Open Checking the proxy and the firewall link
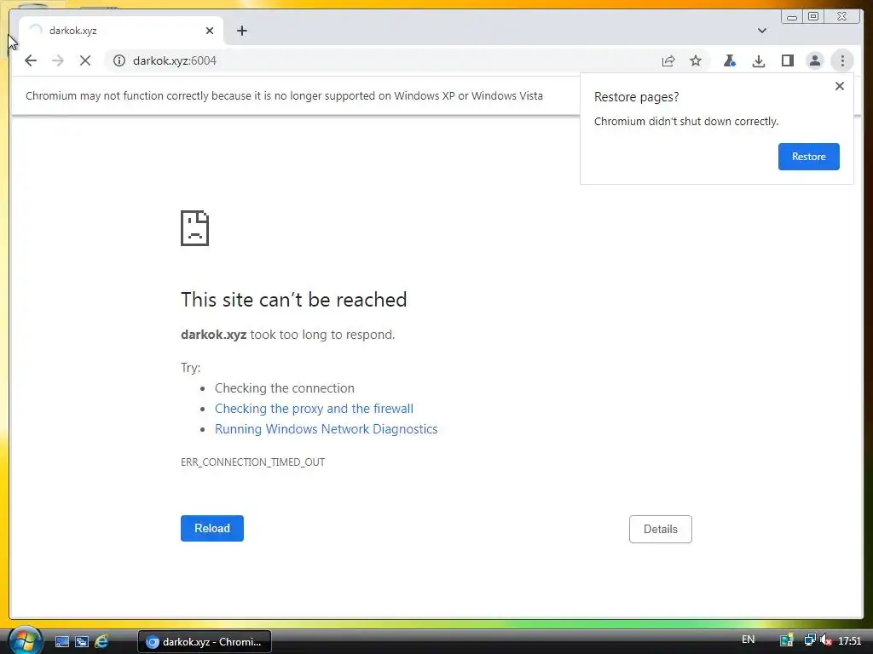Screen dimensions: 873x654 [314, 408]
